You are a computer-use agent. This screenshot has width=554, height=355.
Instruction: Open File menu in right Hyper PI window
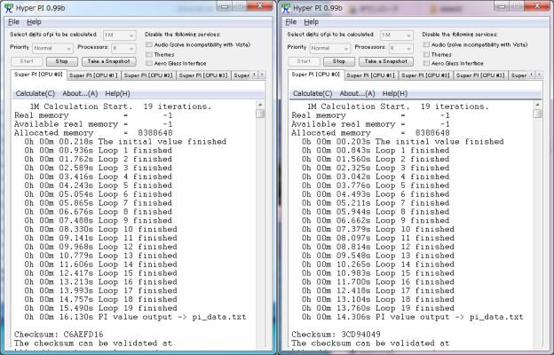291,22
